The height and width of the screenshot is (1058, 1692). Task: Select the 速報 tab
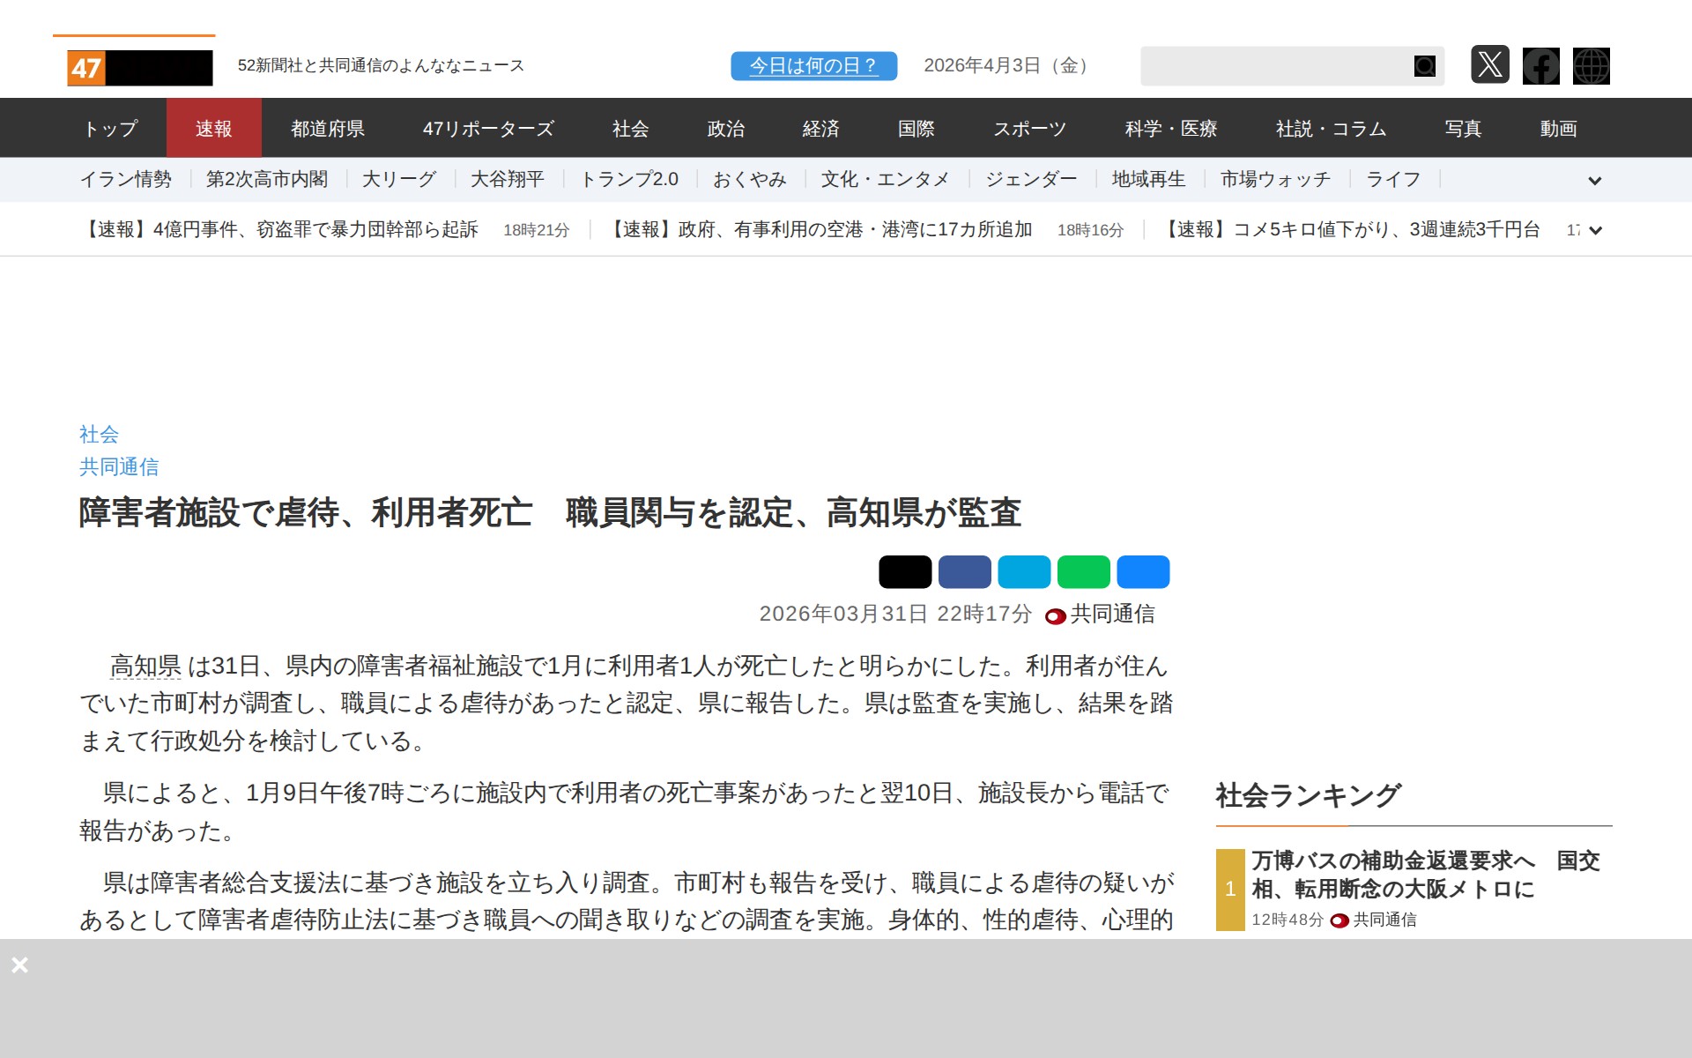point(213,129)
